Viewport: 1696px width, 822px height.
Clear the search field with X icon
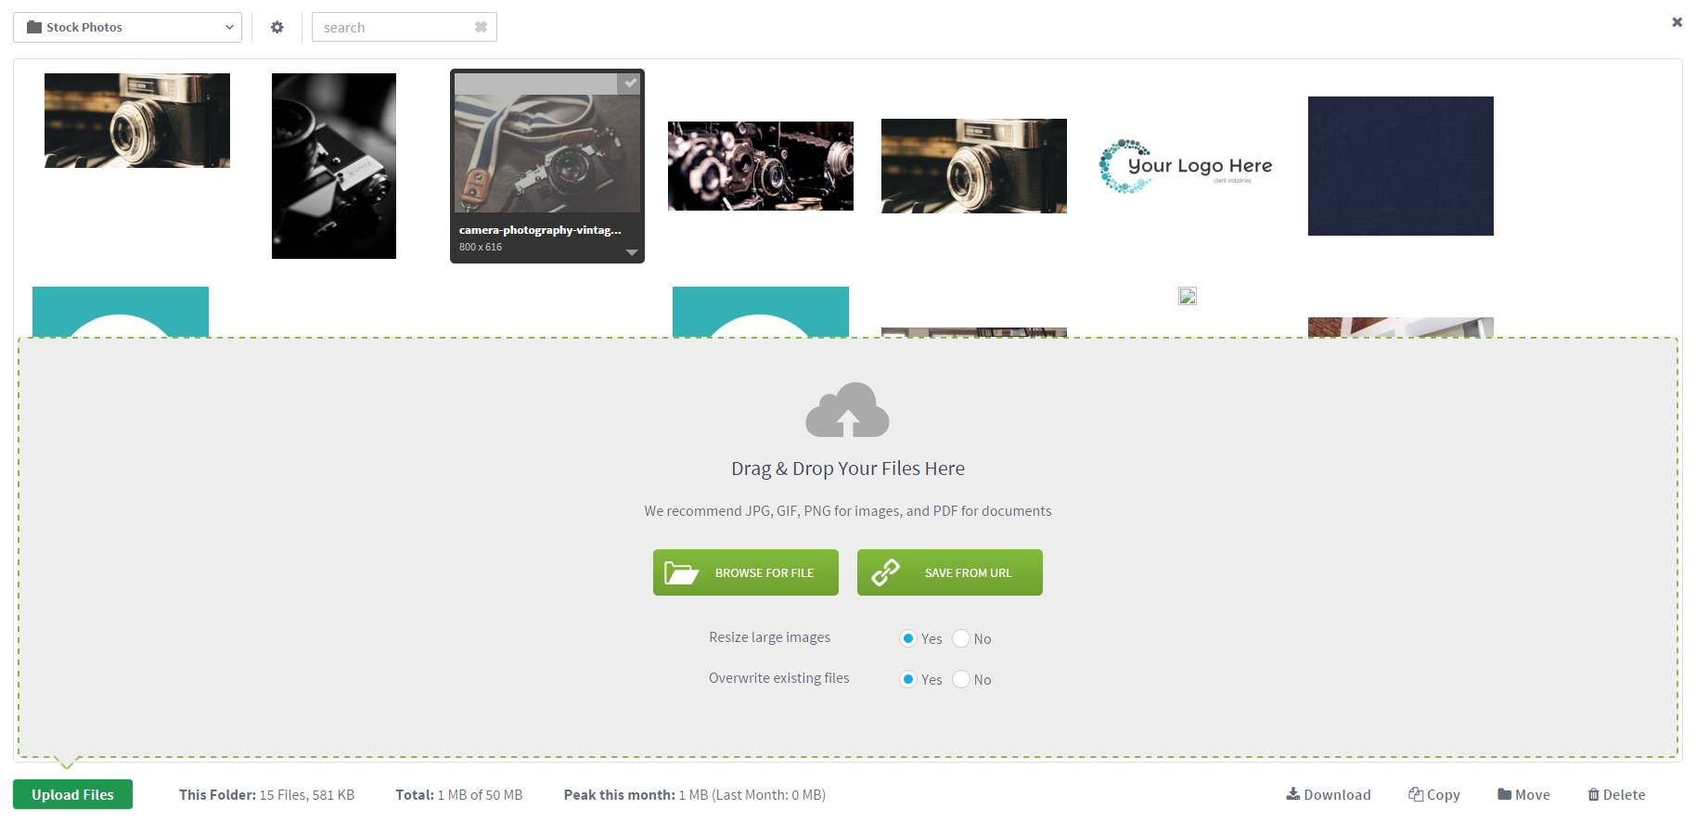coord(481,27)
